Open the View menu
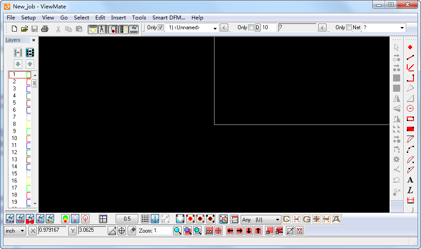Viewport: 421px width, 249px height. [x=48, y=18]
